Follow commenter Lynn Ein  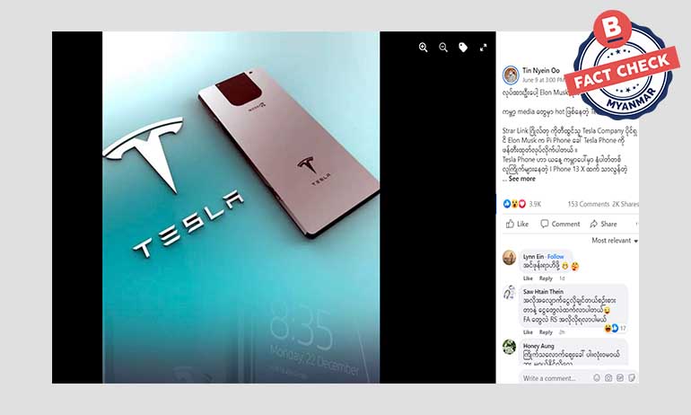click(x=555, y=256)
